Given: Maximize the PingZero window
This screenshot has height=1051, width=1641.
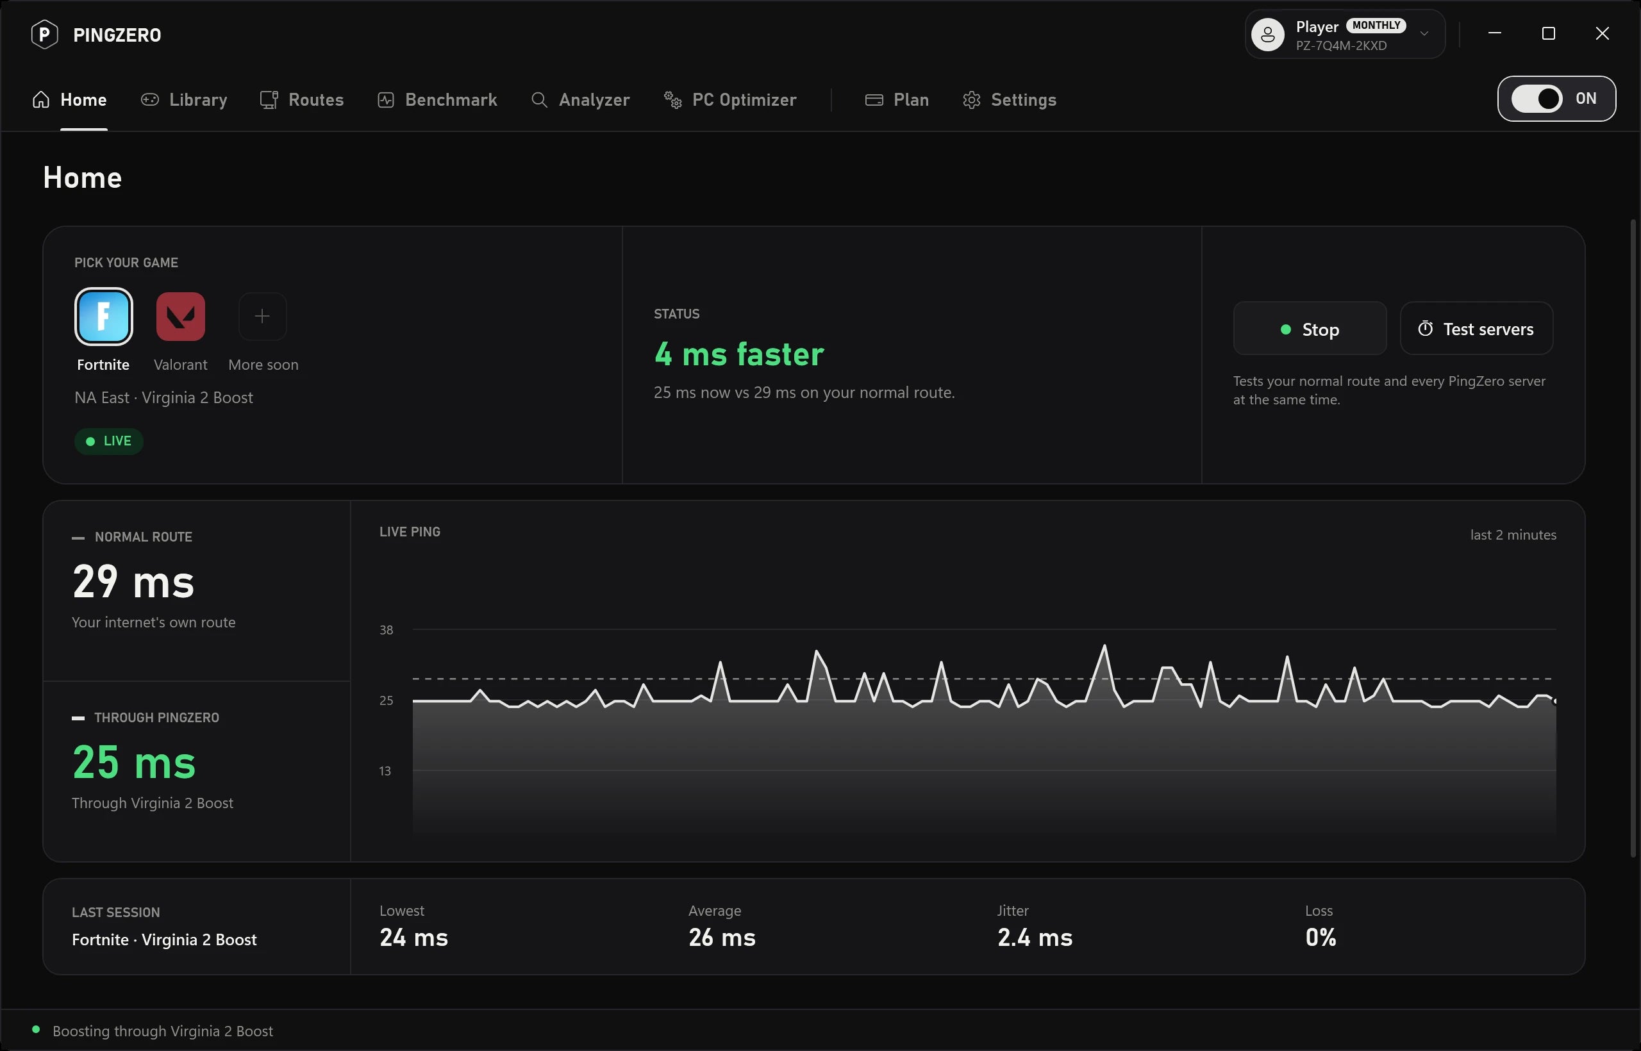Looking at the screenshot, I should coord(1548,33).
